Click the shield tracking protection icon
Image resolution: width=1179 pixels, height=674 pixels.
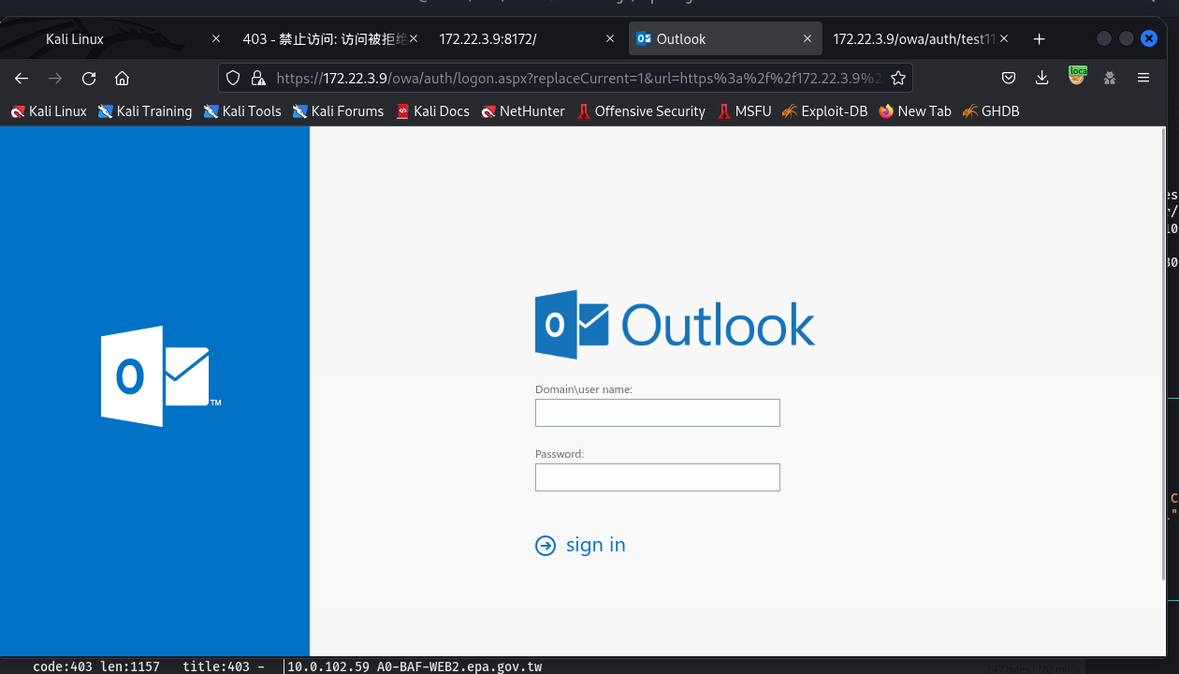pyautogui.click(x=234, y=79)
